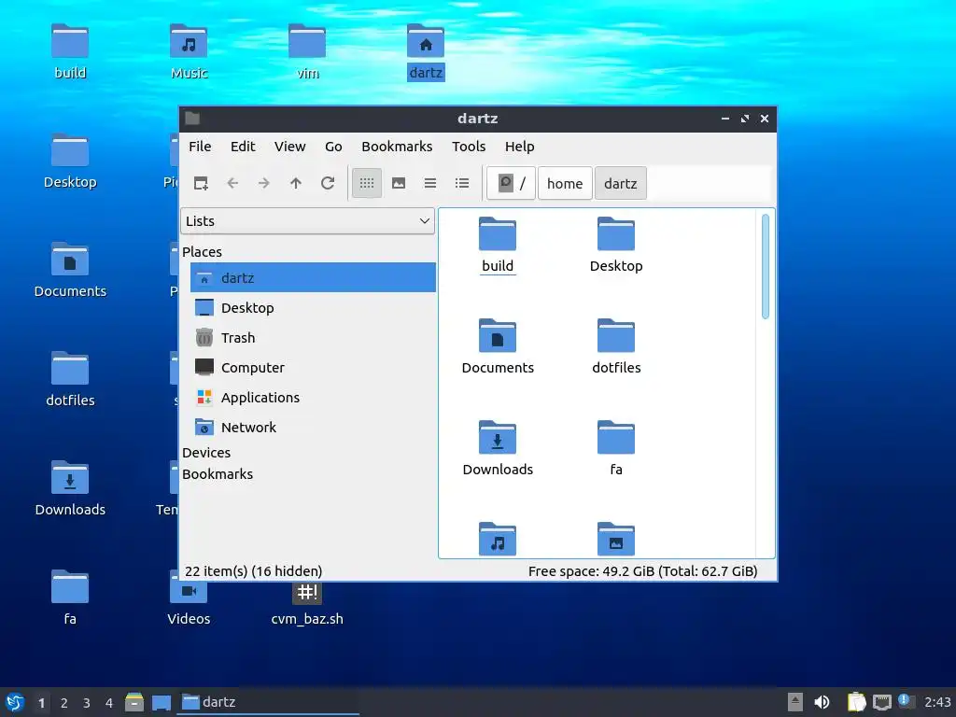Open the View menu
Viewport: 956px width, 717px height.
tap(289, 147)
